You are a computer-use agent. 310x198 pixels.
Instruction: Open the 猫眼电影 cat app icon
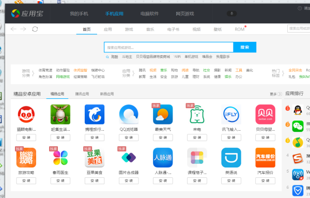(x=26, y=114)
